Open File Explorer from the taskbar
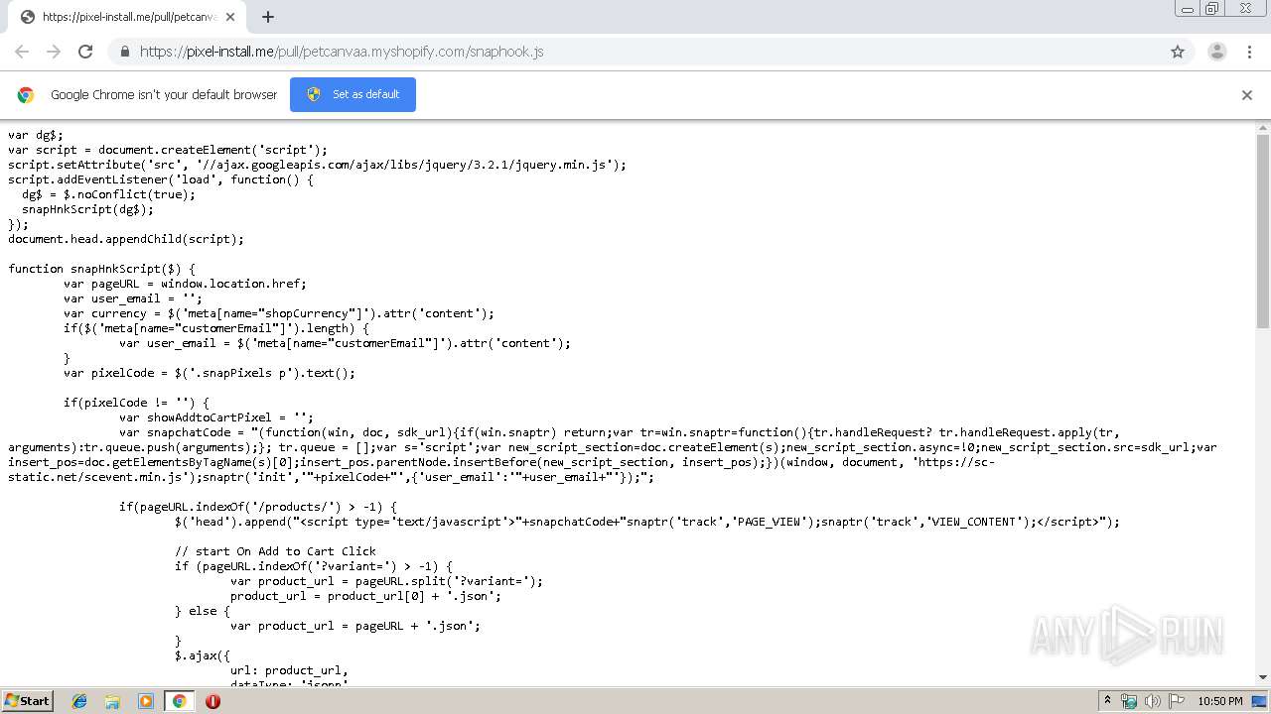 (x=112, y=701)
